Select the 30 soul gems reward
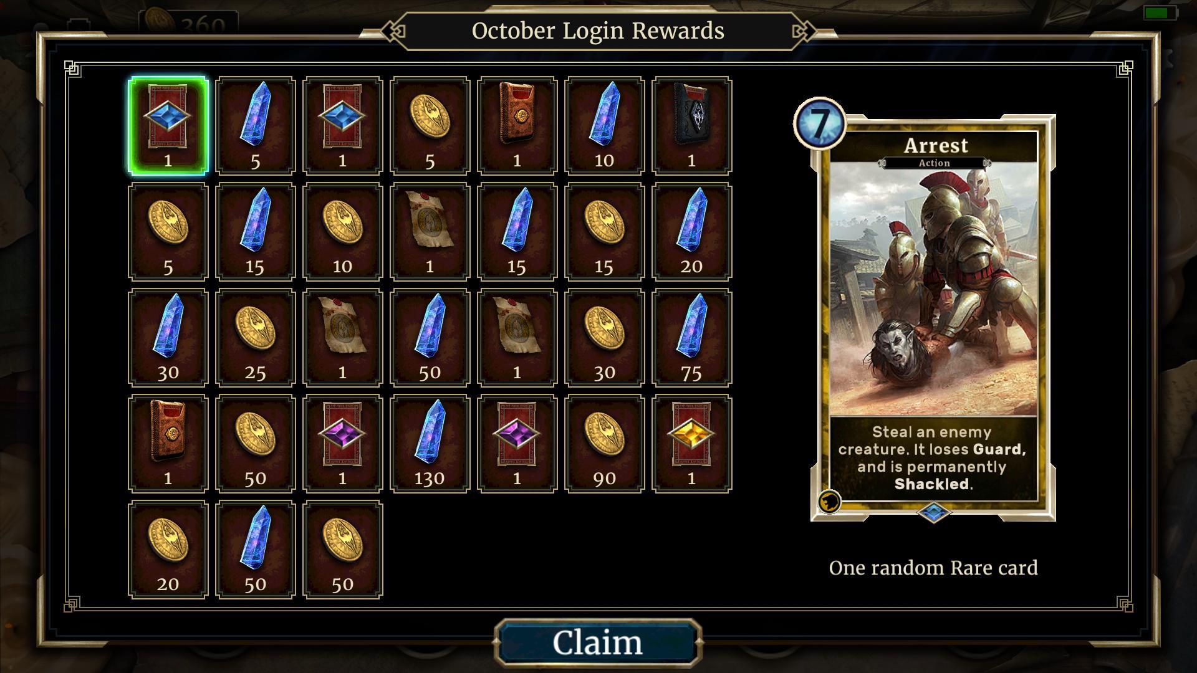The width and height of the screenshot is (1197, 673). point(168,337)
